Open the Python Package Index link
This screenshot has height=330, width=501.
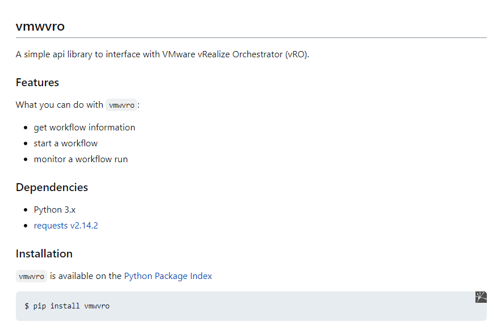pos(168,276)
